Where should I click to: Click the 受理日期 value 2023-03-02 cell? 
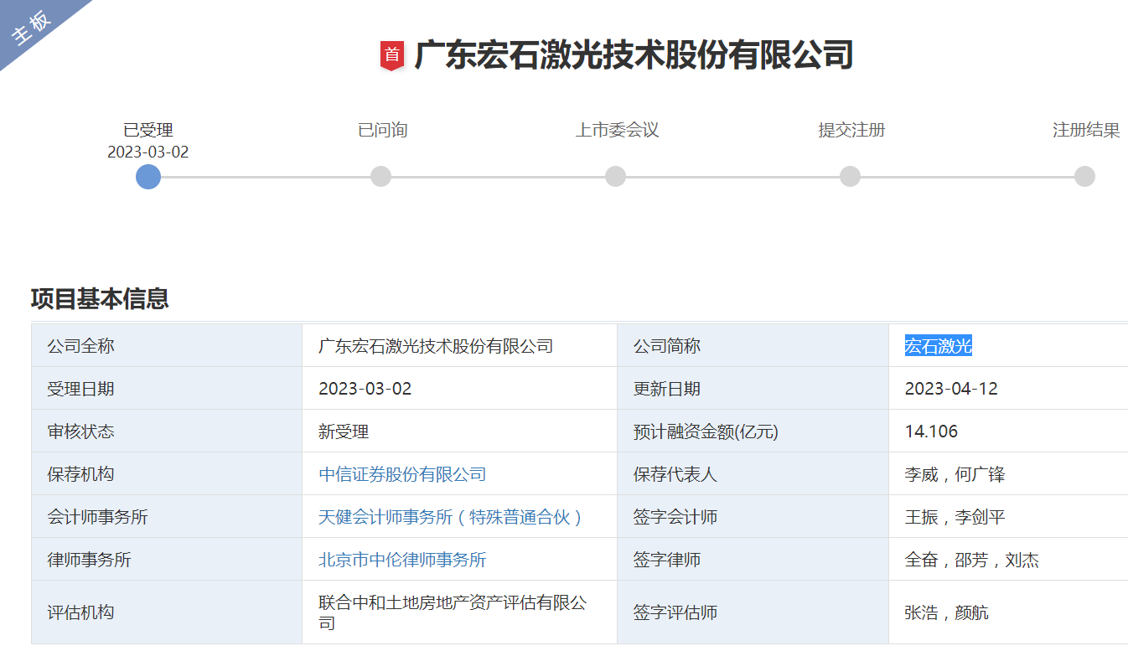tap(459, 389)
